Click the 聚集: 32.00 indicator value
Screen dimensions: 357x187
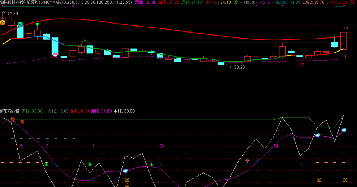click(146, 3)
